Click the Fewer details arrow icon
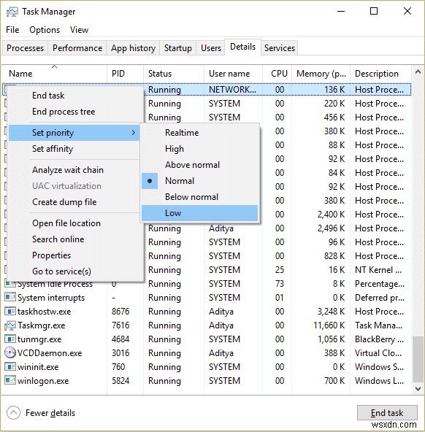Screen dimensions: 425x432 click(13, 413)
